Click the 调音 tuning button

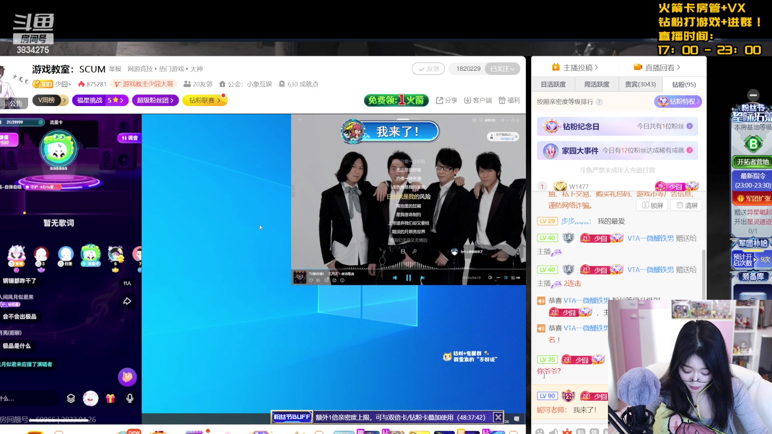click(x=129, y=138)
